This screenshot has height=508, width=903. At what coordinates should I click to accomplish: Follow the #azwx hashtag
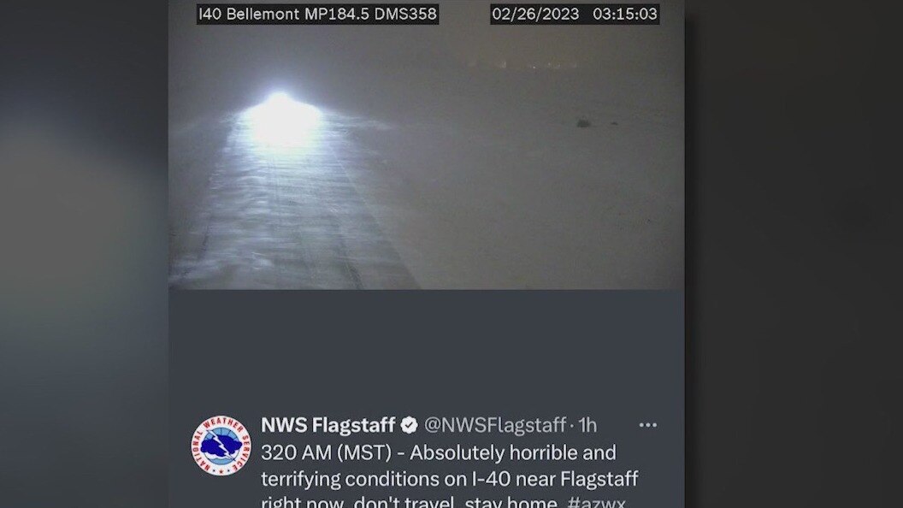tap(596, 502)
